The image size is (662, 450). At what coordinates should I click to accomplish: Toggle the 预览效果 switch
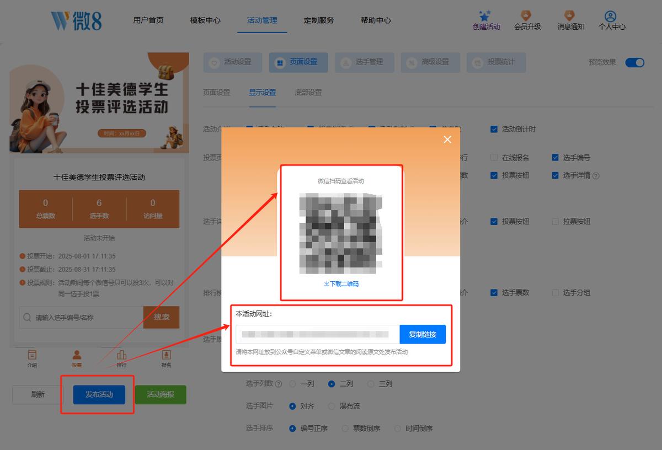[x=635, y=62]
